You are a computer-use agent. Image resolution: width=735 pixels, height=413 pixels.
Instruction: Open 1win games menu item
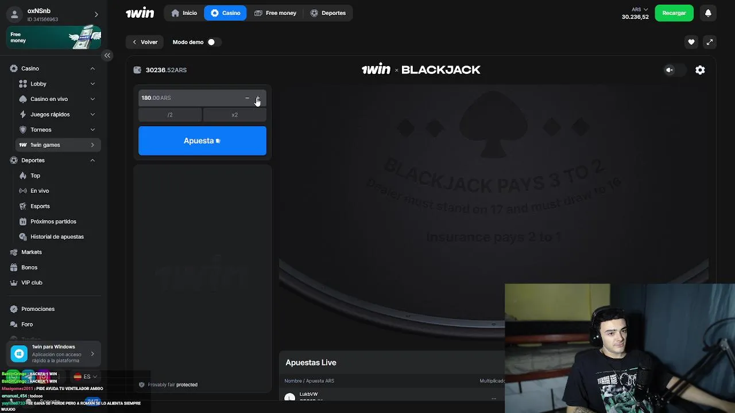58,145
